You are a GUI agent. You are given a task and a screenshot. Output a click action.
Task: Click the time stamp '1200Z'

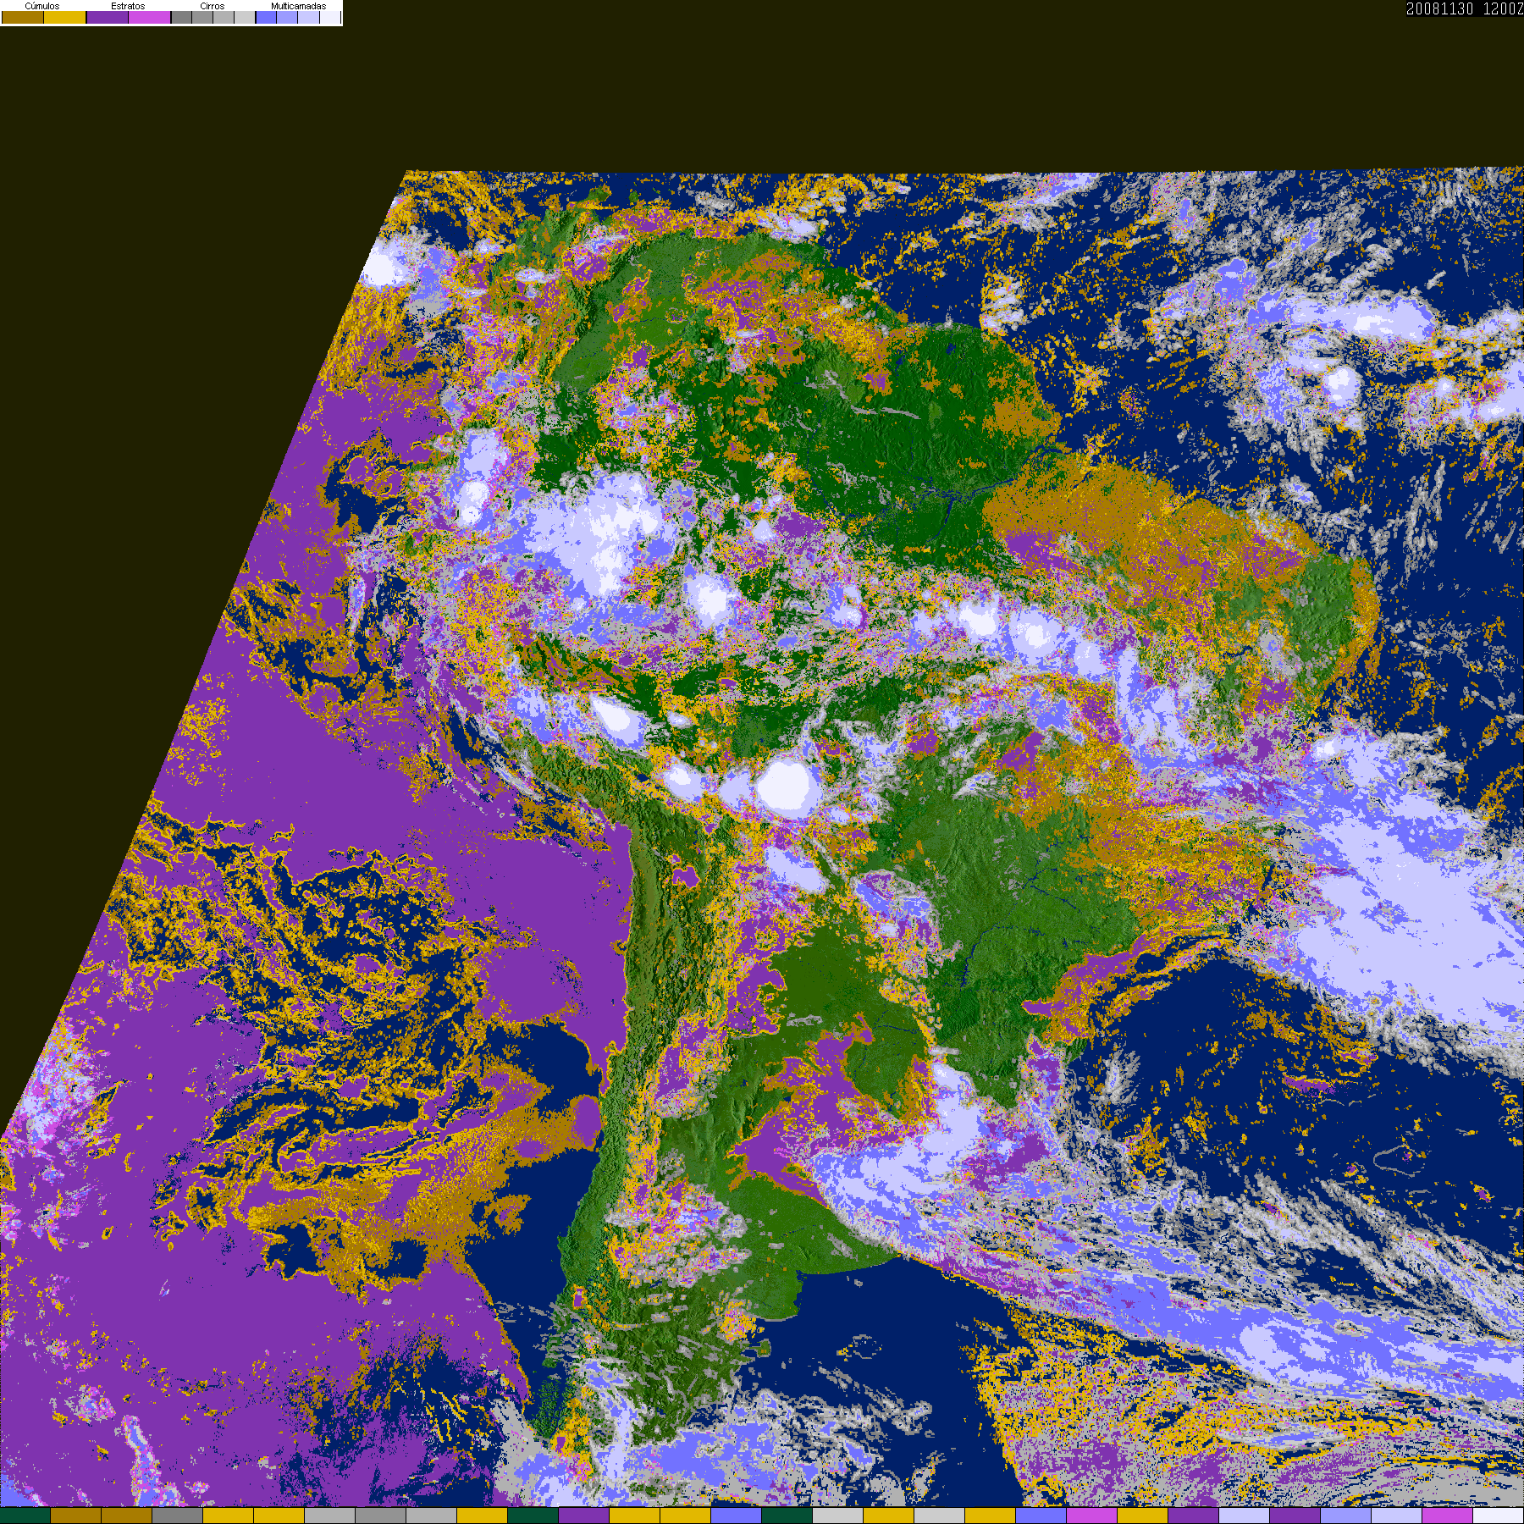[x=1504, y=8]
